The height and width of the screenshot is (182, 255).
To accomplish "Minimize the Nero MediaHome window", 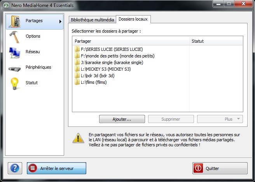I will [218, 3].
